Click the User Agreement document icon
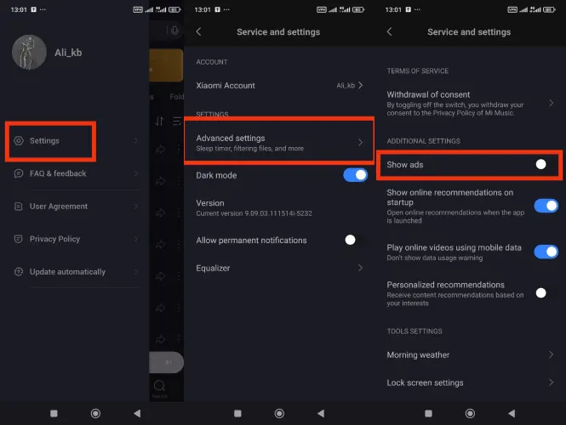The width and height of the screenshot is (566, 425). click(20, 207)
